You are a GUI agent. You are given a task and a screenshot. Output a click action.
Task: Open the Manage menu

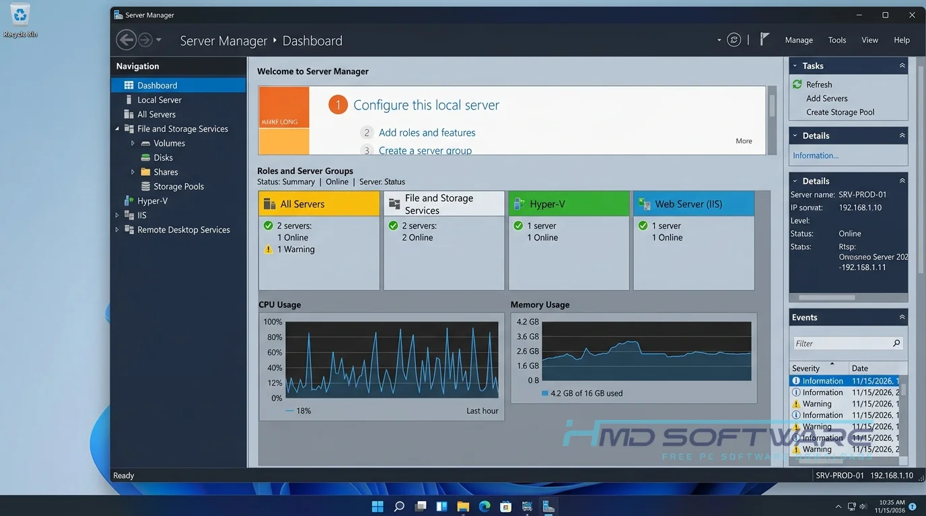[799, 40]
